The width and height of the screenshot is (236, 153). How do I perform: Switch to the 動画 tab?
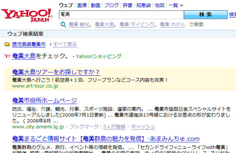[96, 5]
